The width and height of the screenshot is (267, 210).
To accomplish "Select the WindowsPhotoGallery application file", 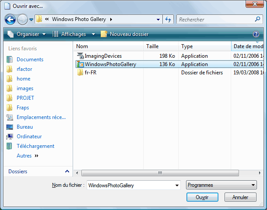I will tap(110, 64).
